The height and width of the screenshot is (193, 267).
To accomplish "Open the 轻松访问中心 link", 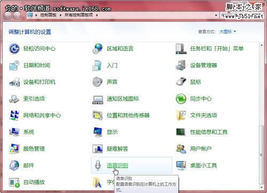I will (40, 49).
